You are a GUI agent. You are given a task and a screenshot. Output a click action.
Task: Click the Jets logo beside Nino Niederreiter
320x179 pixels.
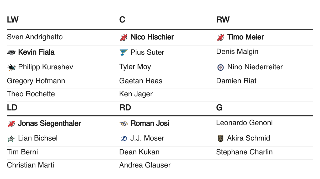click(221, 67)
